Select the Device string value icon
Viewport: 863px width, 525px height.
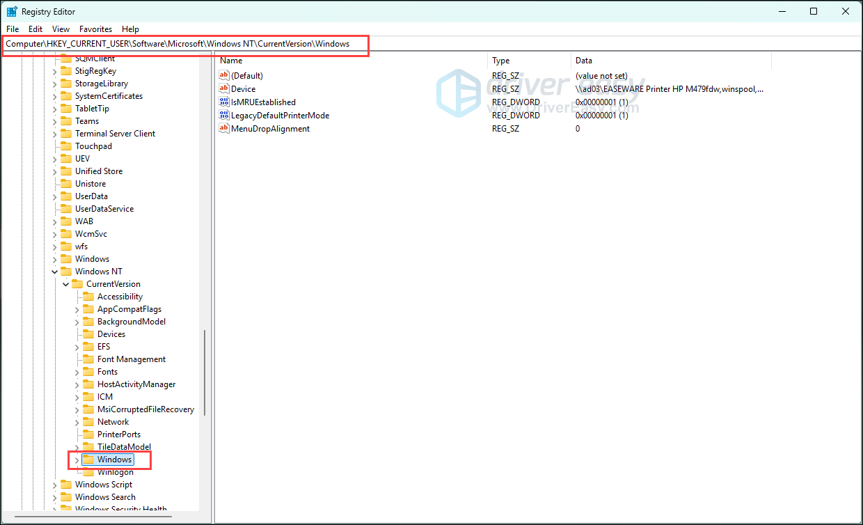click(x=224, y=88)
